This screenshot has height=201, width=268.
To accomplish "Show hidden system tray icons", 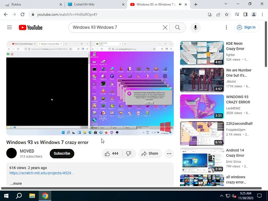I will pyautogui.click(x=221, y=196).
